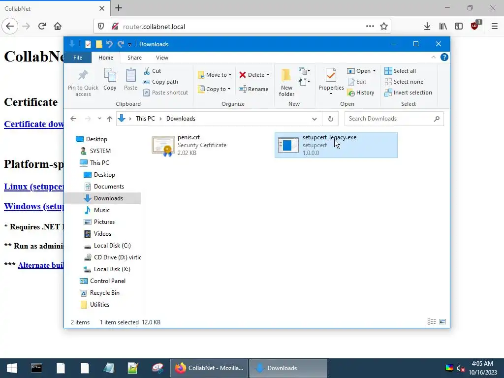Viewport: 504px width, 378px height.
Task: Click the Windows setup link in Firefox
Action: (34, 206)
